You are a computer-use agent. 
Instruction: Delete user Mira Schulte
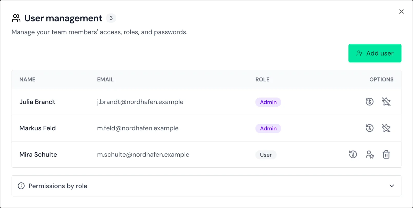[x=386, y=154]
